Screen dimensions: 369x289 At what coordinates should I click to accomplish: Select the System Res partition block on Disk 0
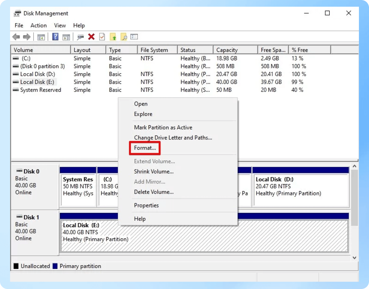pos(78,187)
